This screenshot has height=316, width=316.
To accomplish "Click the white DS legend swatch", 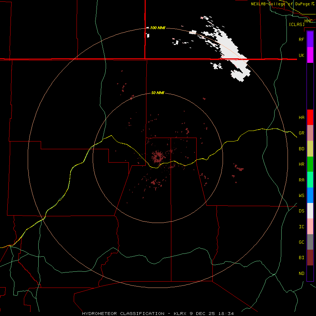I will [310, 211].
